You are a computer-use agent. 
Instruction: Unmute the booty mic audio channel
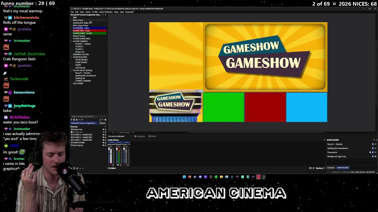(110, 165)
